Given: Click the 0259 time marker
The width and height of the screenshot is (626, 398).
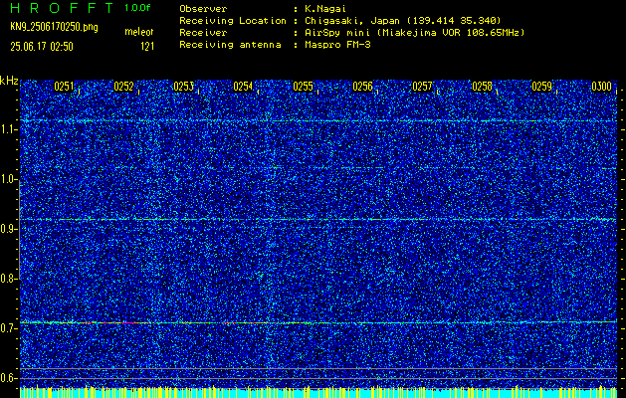Looking at the screenshot, I should (x=542, y=87).
